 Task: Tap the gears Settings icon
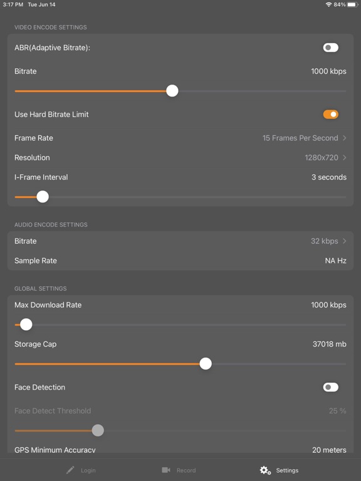tap(265, 470)
